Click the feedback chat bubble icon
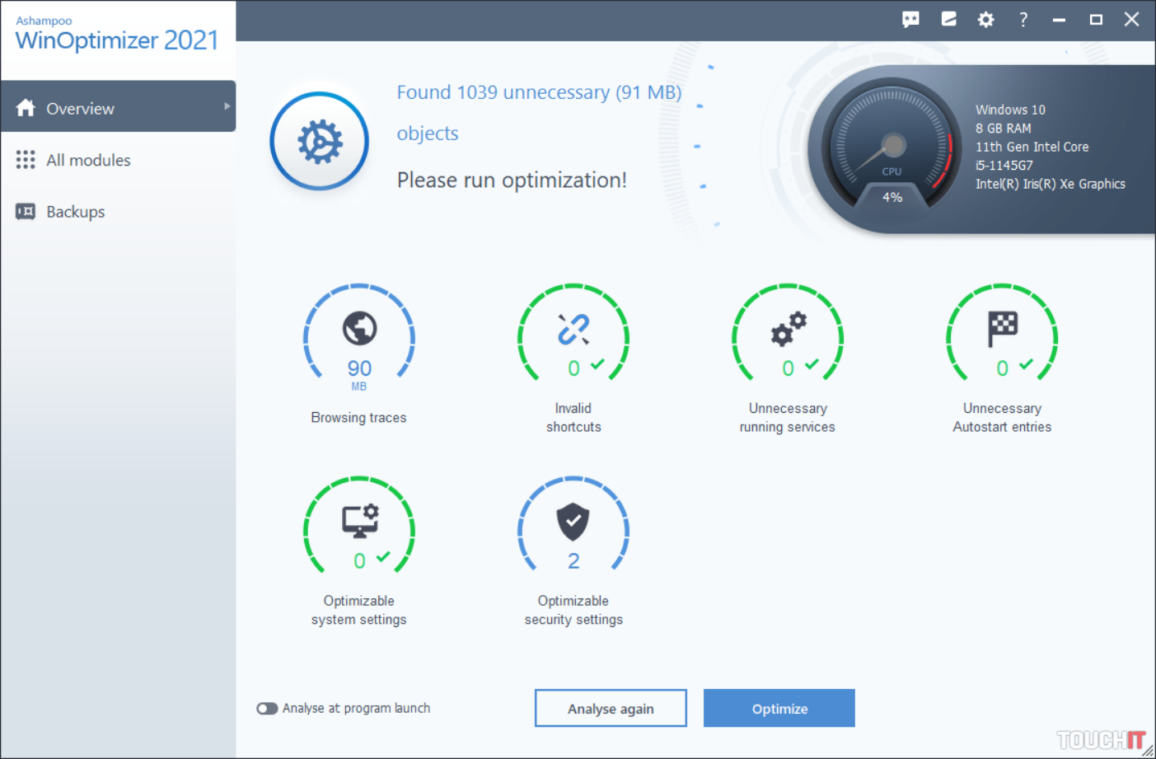 [910, 19]
